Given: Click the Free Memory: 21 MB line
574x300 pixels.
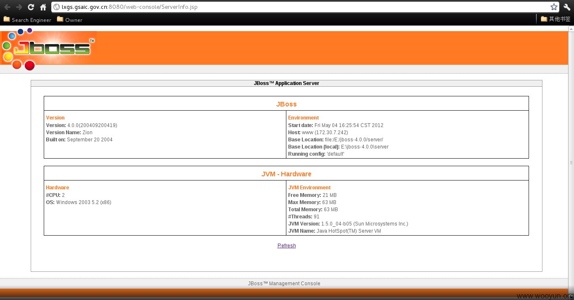Looking at the screenshot, I should pyautogui.click(x=312, y=195).
